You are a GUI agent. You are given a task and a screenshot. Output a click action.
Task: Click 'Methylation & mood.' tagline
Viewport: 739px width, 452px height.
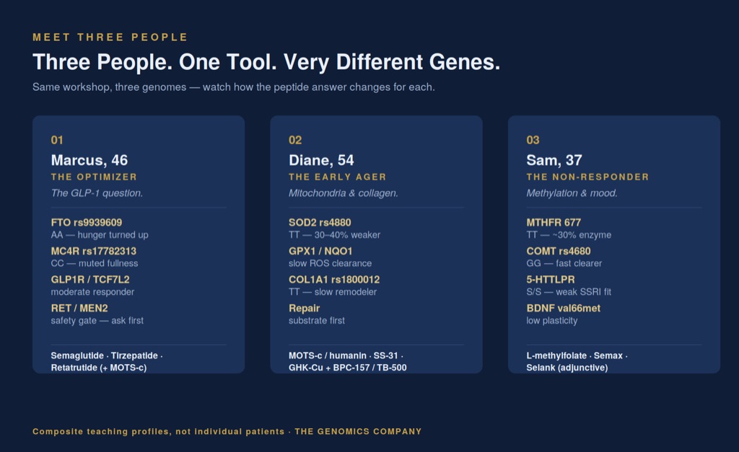[x=572, y=193]
